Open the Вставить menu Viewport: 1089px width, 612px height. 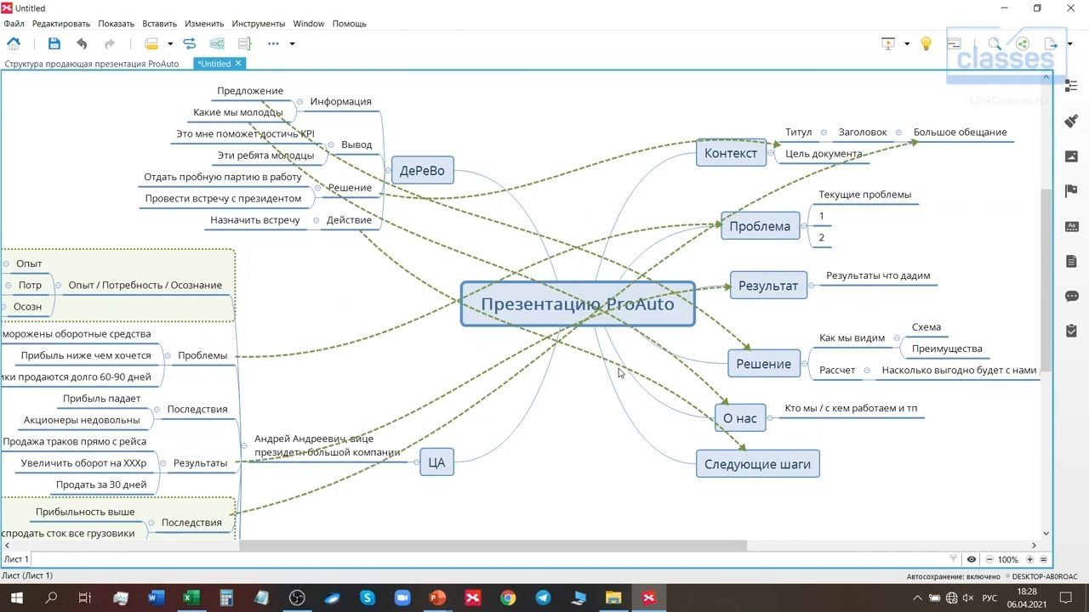(x=160, y=24)
